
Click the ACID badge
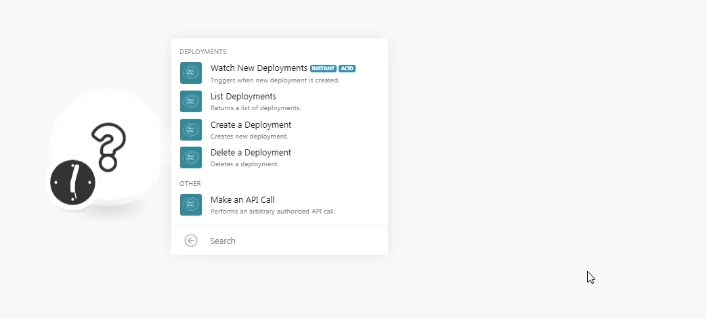click(347, 68)
